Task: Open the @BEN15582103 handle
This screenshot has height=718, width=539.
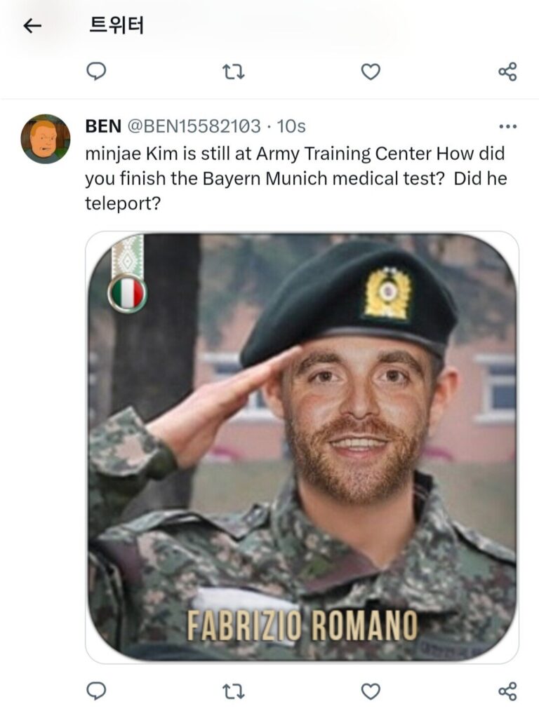Action: pos(194,126)
